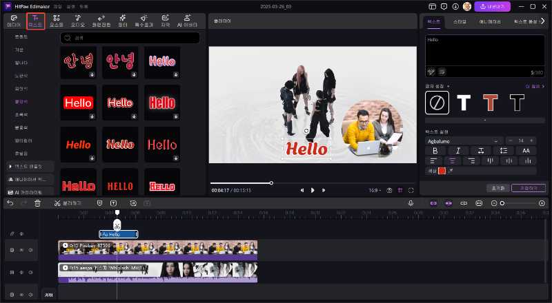Screen dimensions: 552x303
Task: Open the Filters panel in top toolbar
Action: pos(123,21)
